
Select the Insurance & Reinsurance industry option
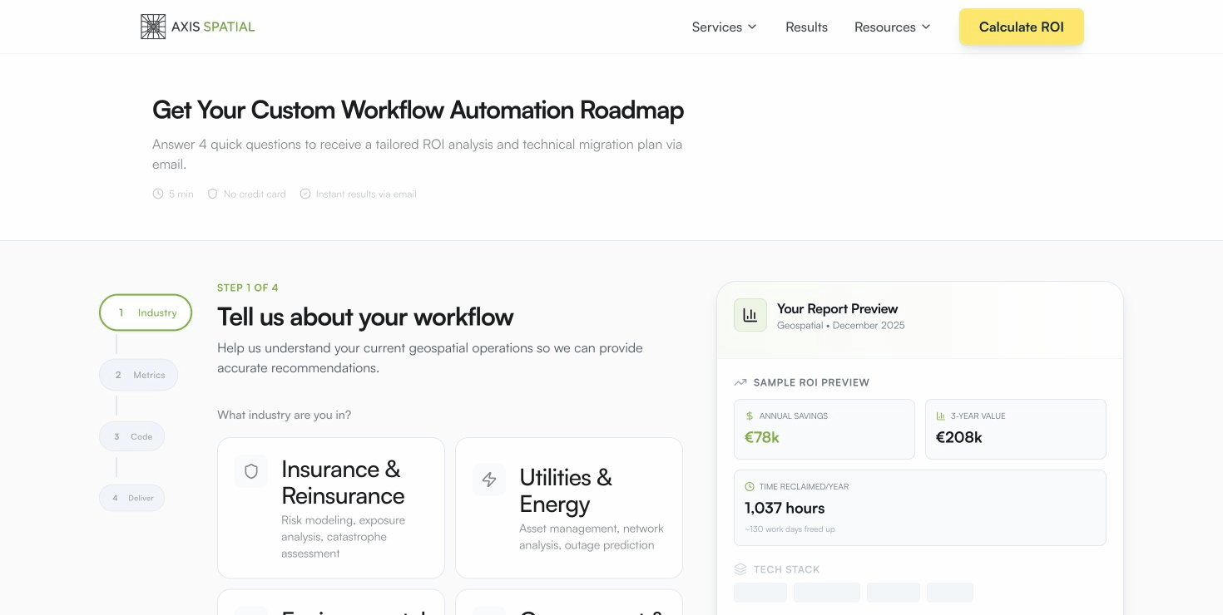331,508
